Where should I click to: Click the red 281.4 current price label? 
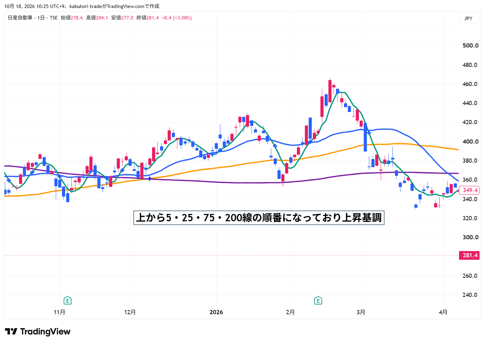click(x=469, y=255)
